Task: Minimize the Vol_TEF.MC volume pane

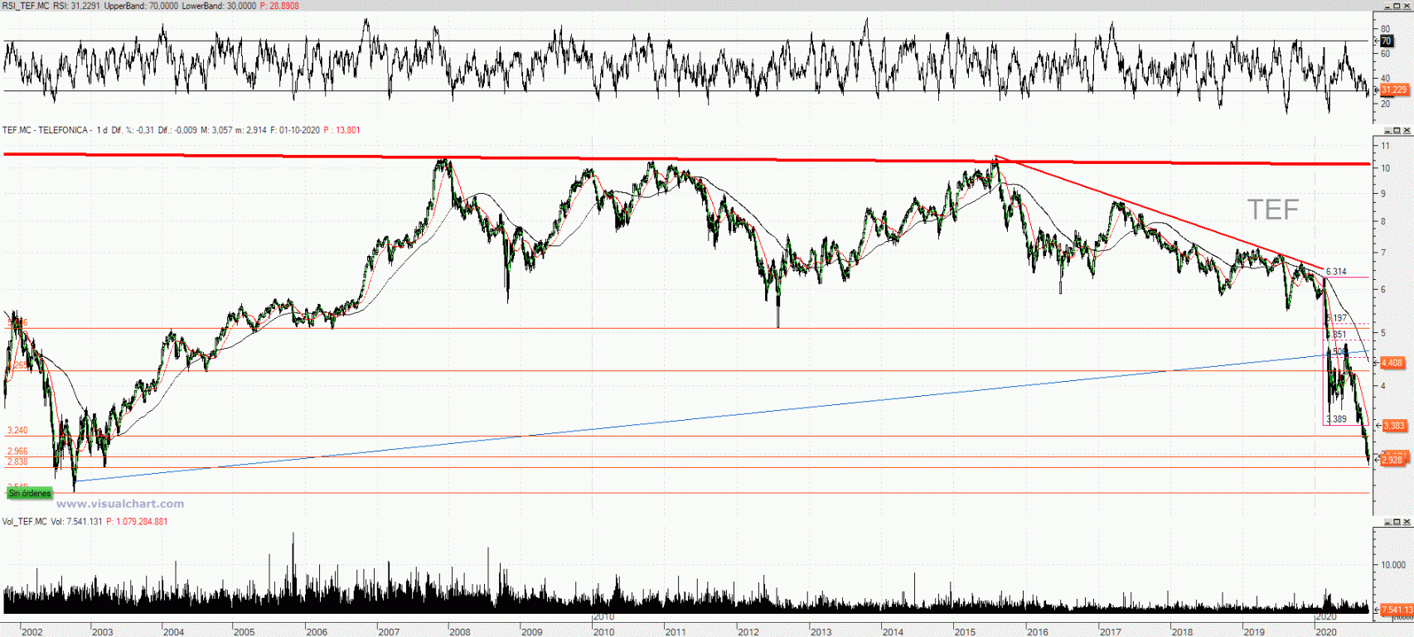Action: click(x=1388, y=522)
